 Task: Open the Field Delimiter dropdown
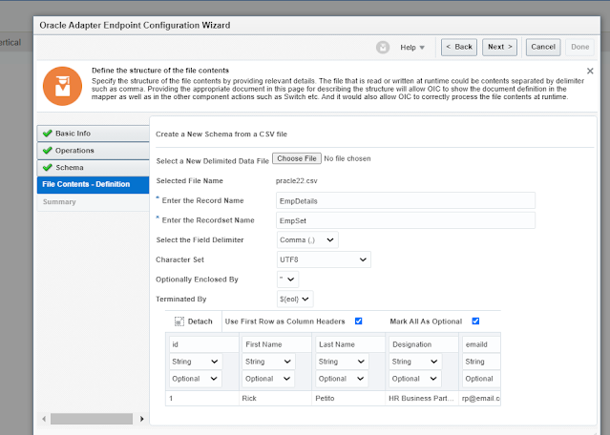click(x=307, y=239)
